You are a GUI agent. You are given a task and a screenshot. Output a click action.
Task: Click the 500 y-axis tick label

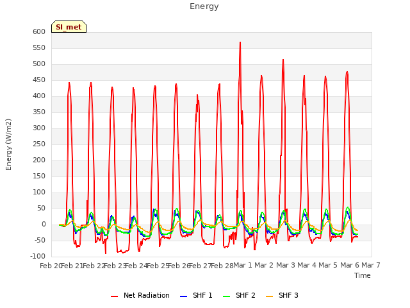coord(39,64)
